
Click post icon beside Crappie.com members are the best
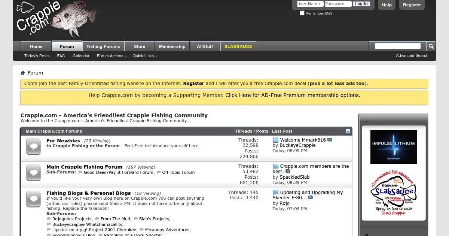(x=276, y=166)
